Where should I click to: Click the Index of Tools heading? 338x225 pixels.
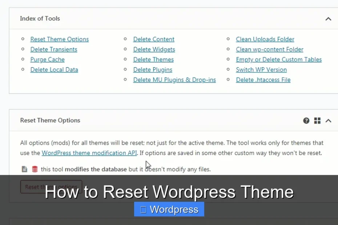coord(40,19)
